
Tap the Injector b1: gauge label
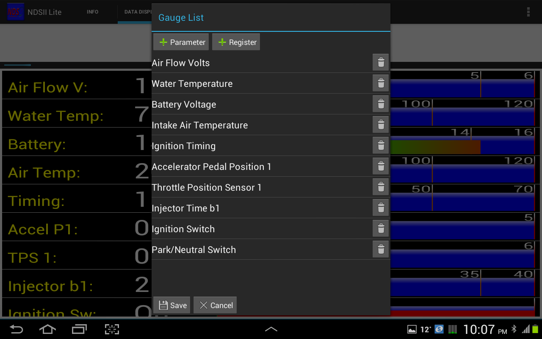point(50,286)
